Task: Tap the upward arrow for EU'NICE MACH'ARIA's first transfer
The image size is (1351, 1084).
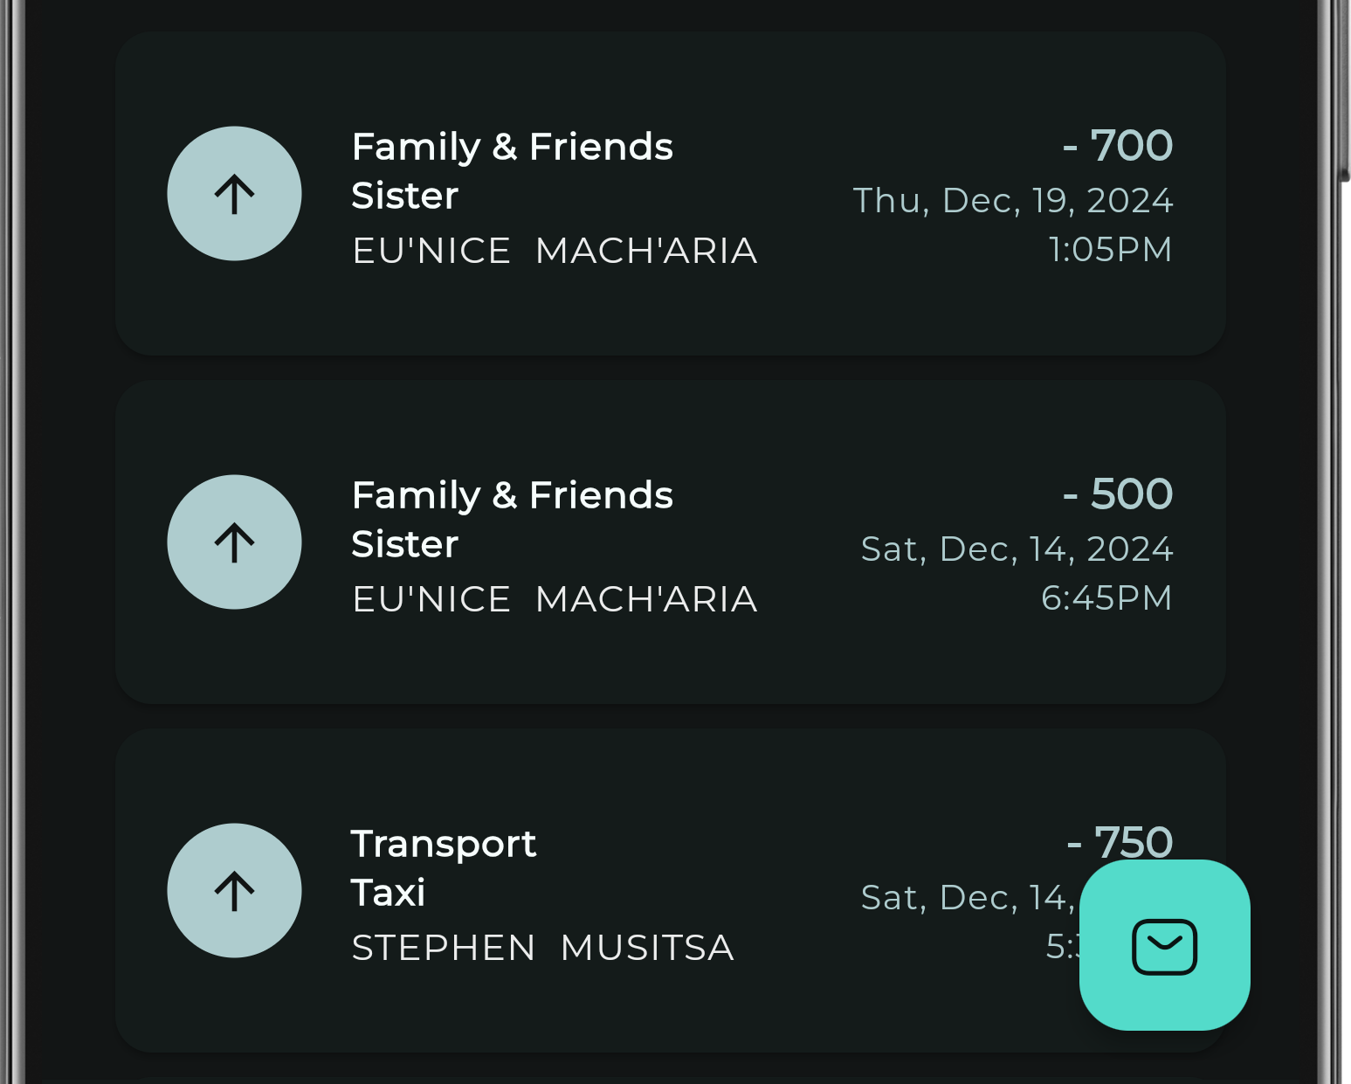Action: coord(233,193)
